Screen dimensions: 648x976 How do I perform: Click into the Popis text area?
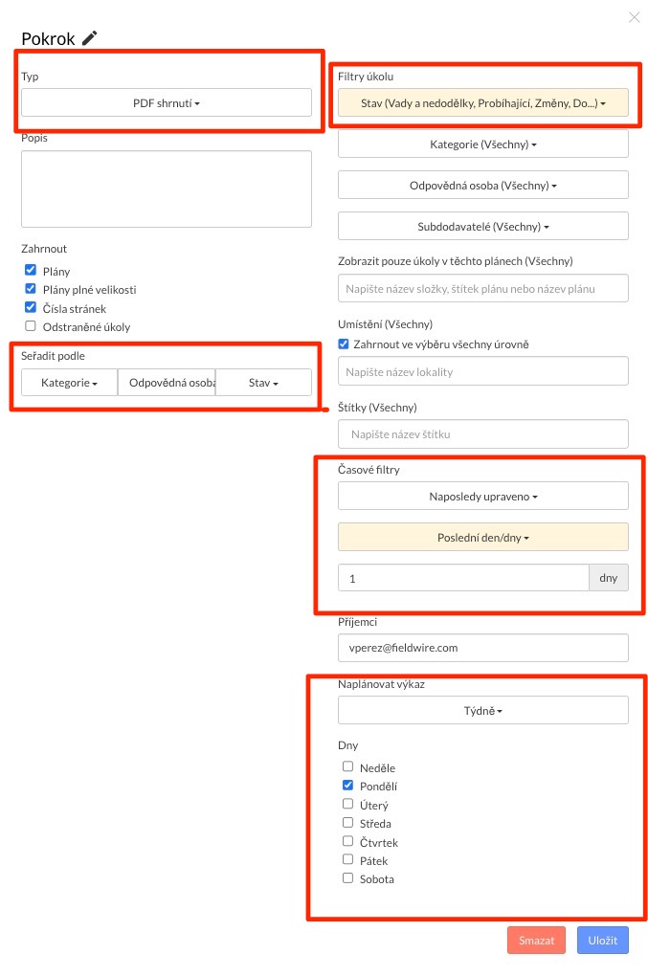click(x=167, y=189)
